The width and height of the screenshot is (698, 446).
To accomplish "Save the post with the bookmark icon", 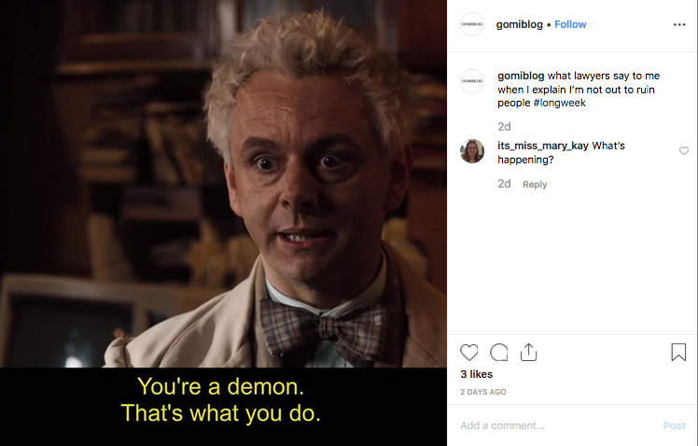I will click(x=678, y=352).
